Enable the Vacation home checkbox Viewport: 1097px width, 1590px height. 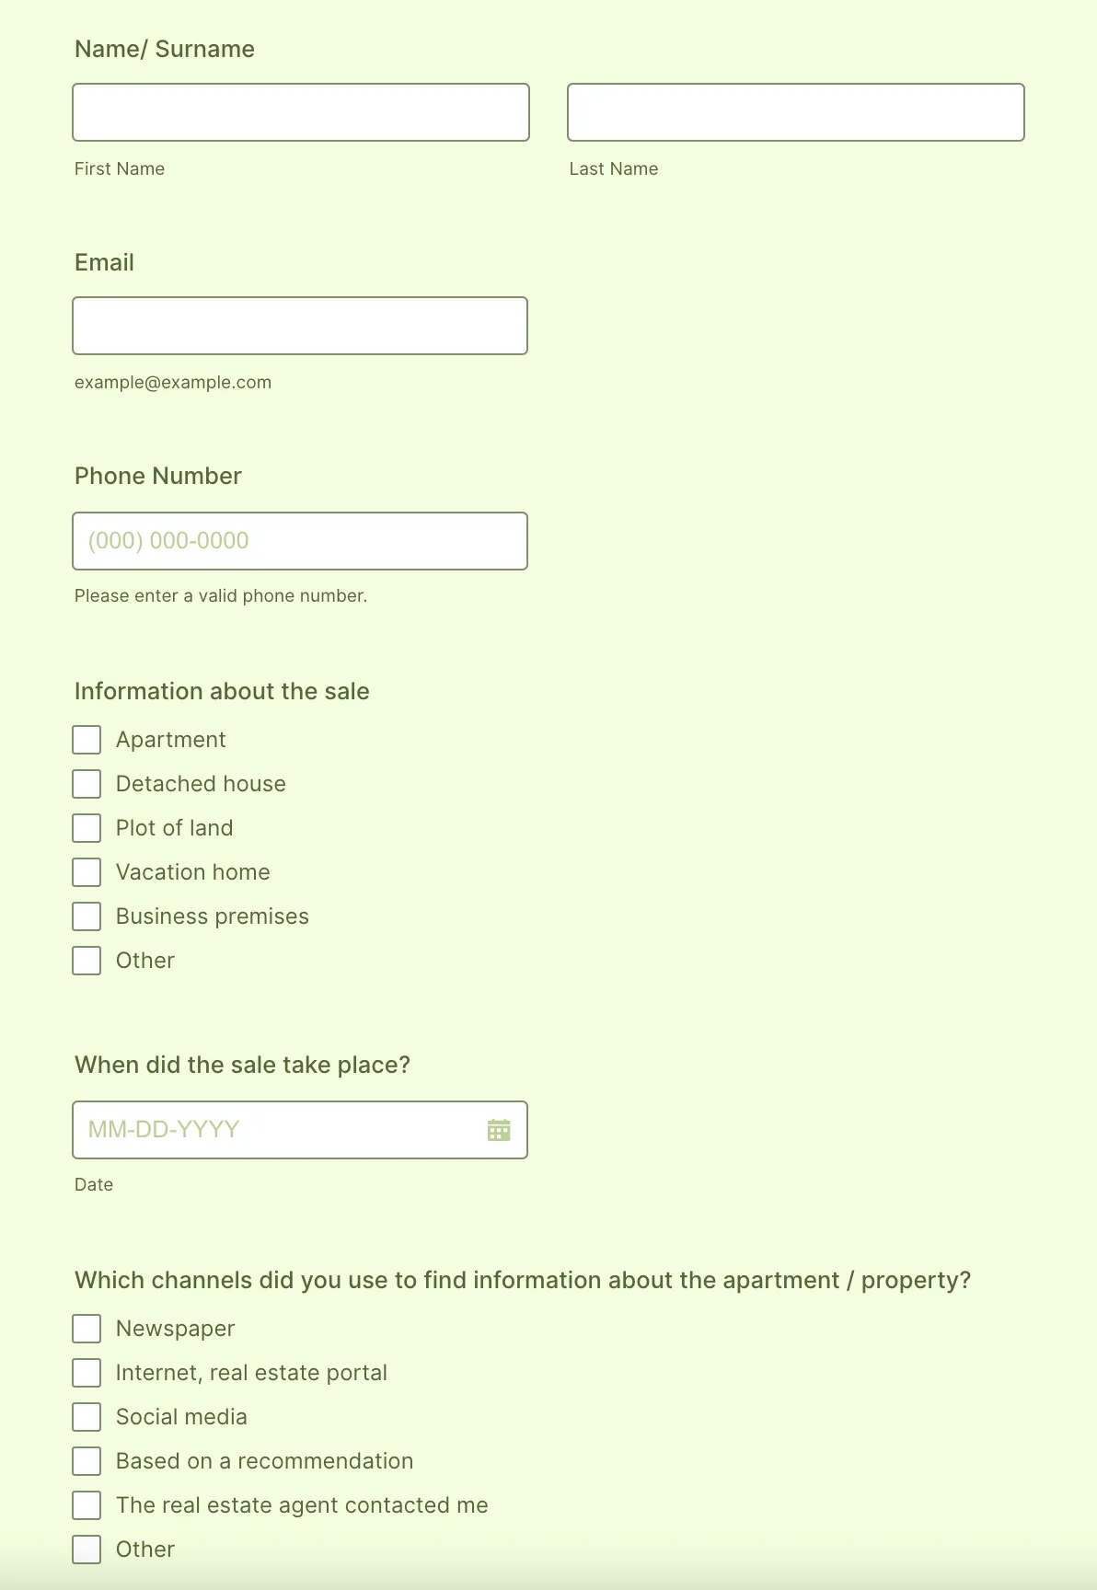pos(87,872)
